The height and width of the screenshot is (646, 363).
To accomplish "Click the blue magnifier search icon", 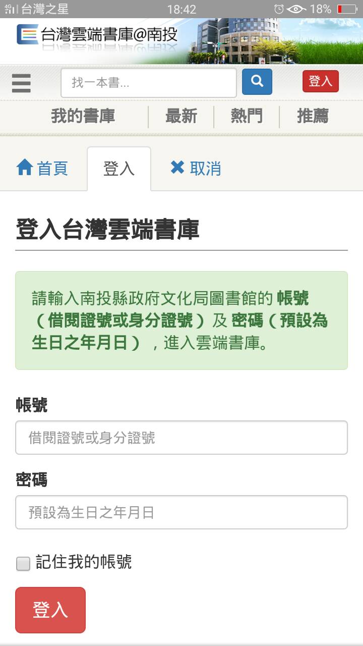I will coord(257,81).
